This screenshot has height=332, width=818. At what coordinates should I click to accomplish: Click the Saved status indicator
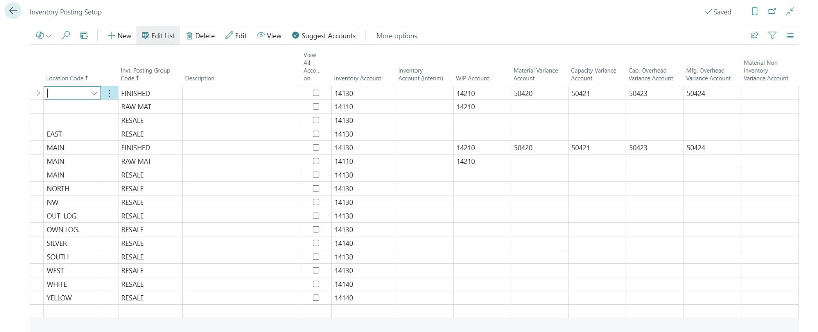tap(718, 12)
